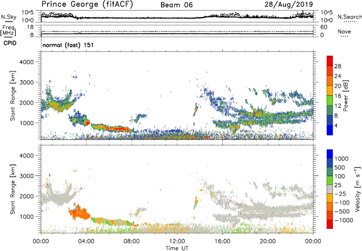Click the '18' tick on the frequency axis
The height and width of the screenshot is (251, 362).
[30, 27]
